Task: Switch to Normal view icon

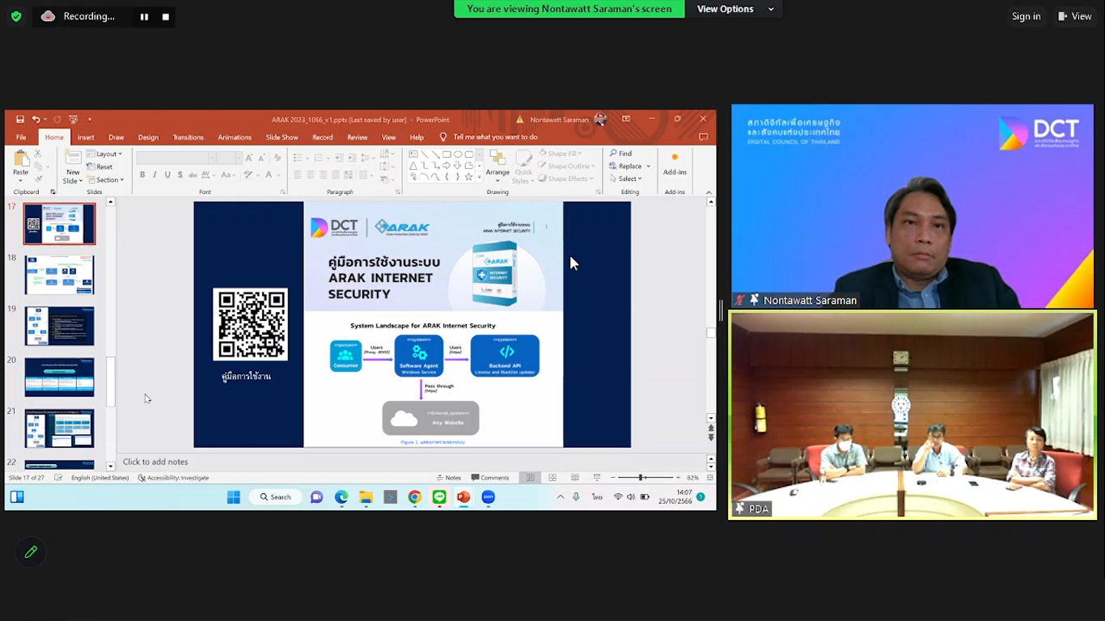Action: tap(531, 478)
